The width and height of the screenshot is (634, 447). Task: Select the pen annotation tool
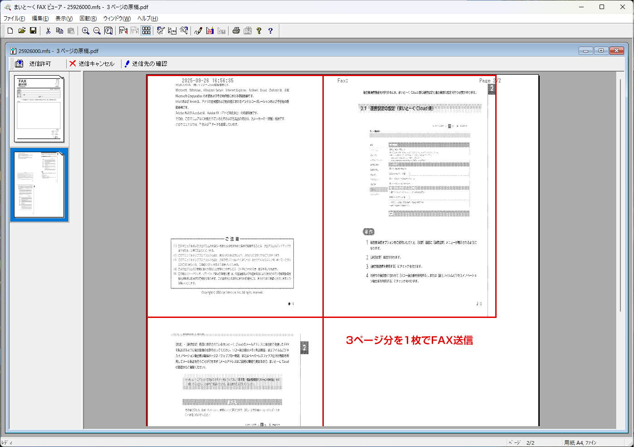(198, 30)
